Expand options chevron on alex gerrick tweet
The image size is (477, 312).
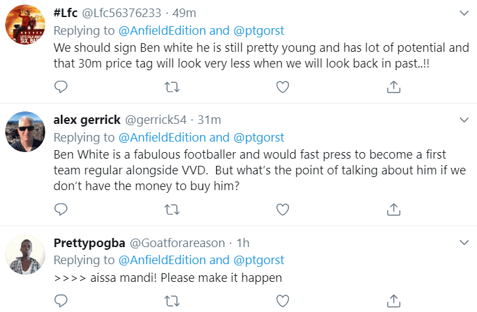464,120
